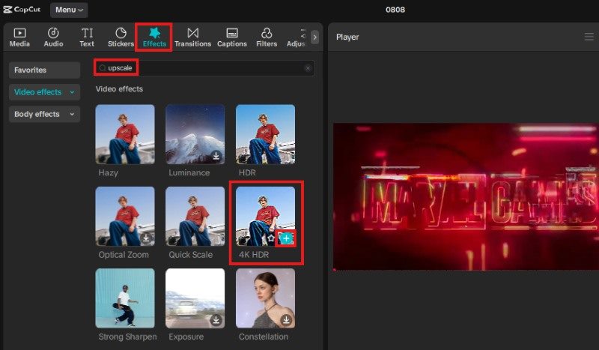Expand the Video effects category
Screen dimensions: 599x350
[45, 92]
